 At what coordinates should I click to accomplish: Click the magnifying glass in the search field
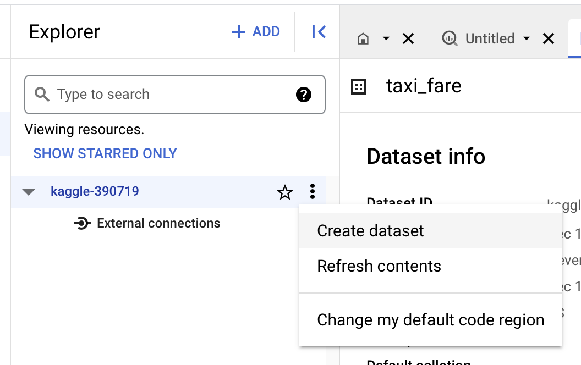42,95
